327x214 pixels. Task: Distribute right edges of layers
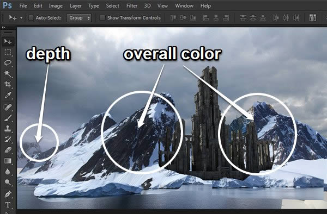(x=296, y=18)
